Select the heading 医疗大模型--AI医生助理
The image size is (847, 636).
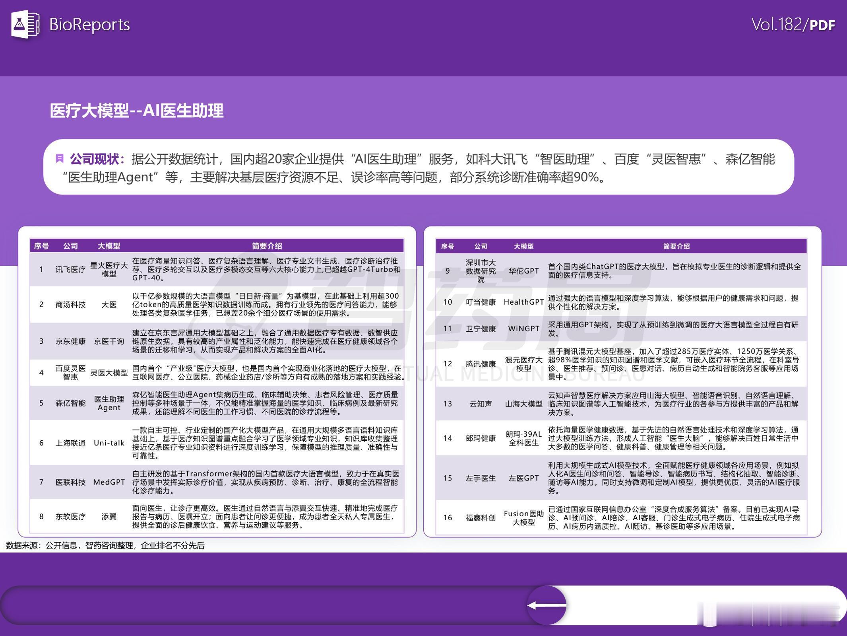(x=136, y=111)
